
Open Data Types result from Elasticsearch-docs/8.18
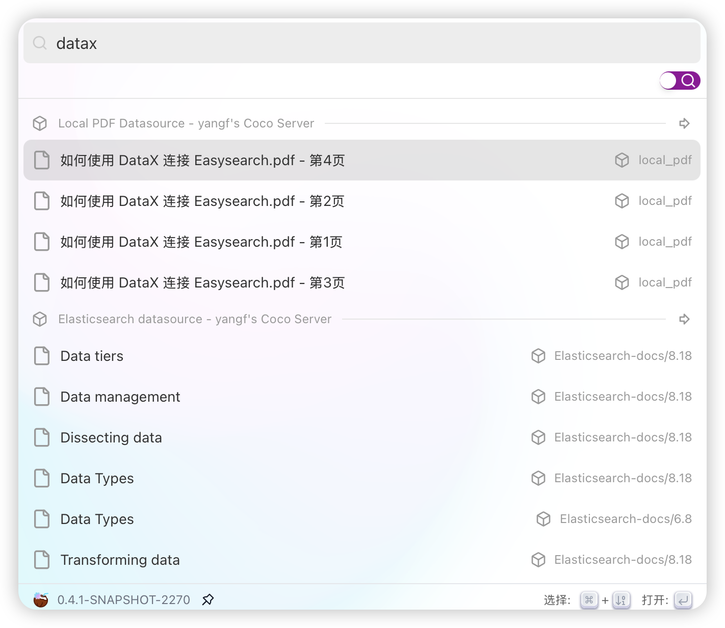[362, 478]
